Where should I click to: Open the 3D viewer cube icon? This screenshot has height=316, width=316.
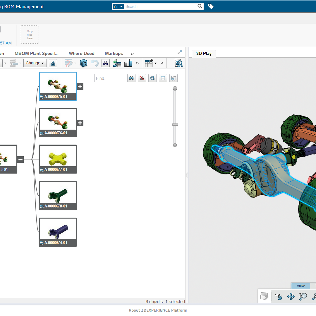84,63
